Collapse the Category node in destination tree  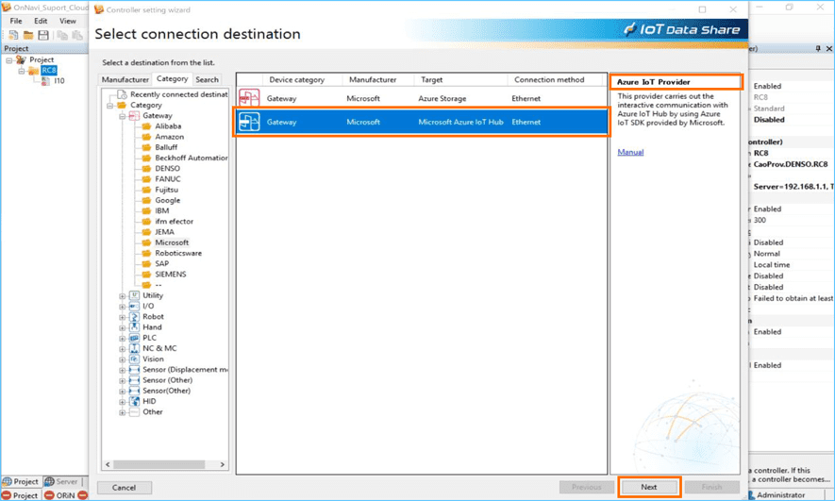[x=109, y=106]
